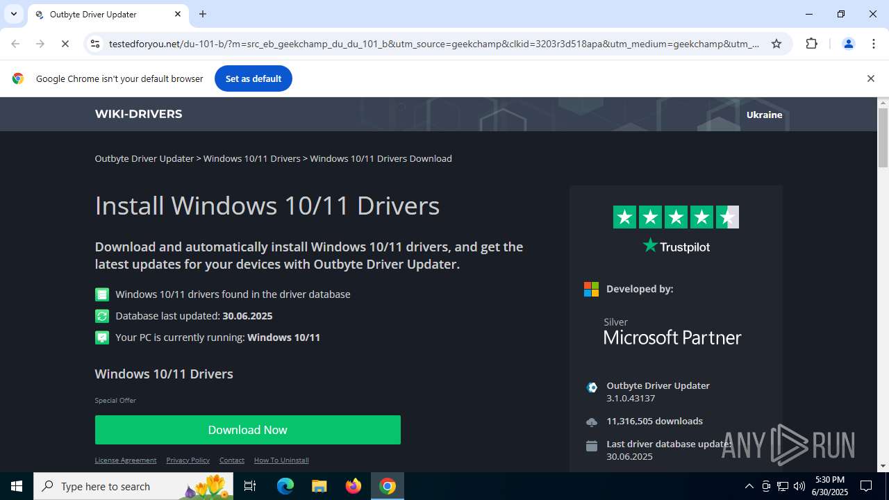Click the green Download Now button
This screenshot has height=500, width=889.
(x=248, y=430)
